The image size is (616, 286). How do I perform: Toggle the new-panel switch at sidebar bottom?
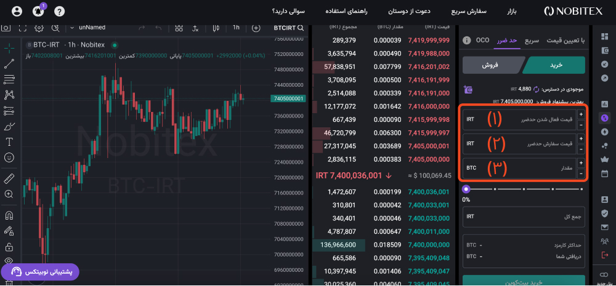(x=604, y=275)
